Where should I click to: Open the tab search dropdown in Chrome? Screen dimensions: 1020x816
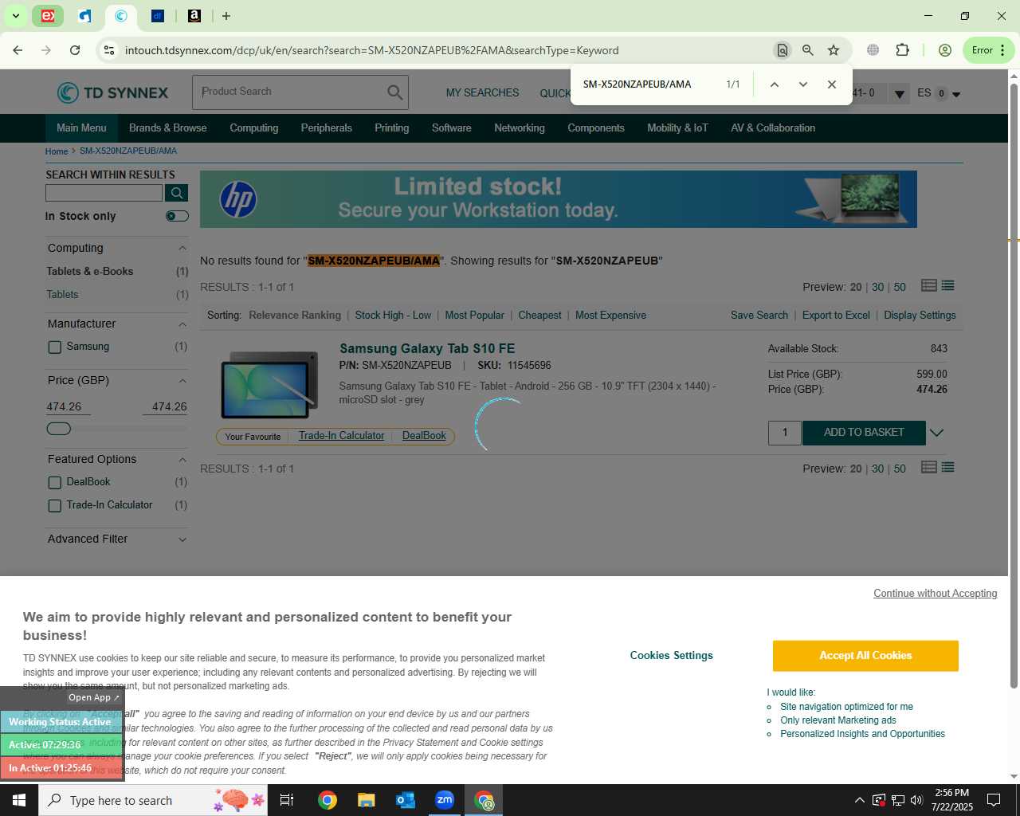coord(15,16)
